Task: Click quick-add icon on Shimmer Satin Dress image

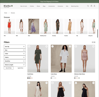Action: point(76,46)
